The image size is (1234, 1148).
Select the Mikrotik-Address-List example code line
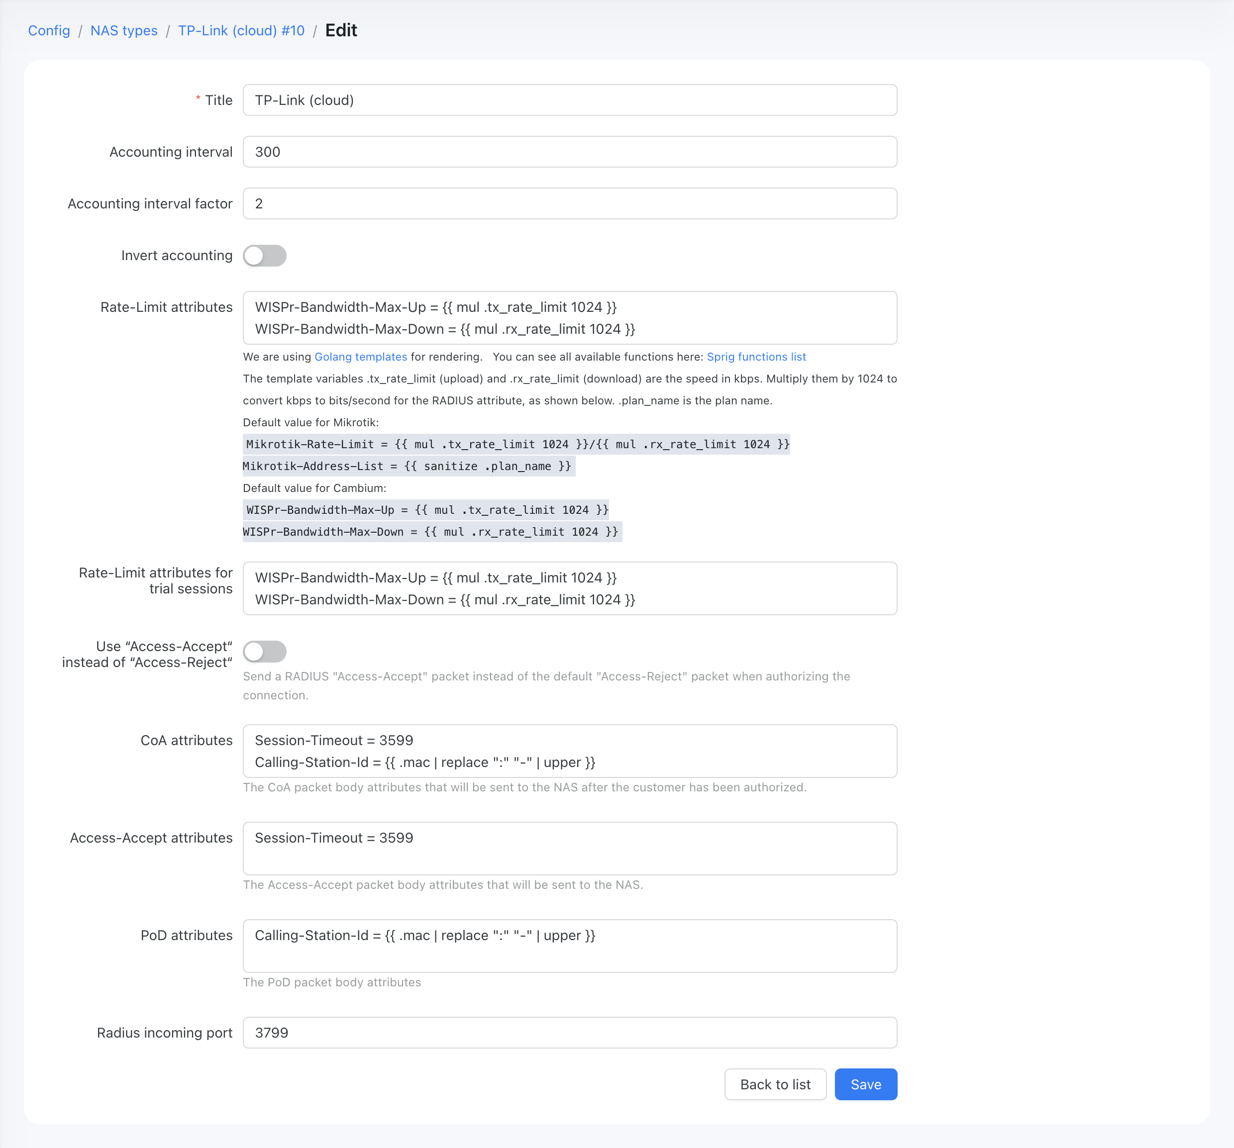click(x=409, y=466)
